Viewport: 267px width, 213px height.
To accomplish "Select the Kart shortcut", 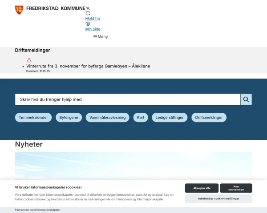I will 141,117.
